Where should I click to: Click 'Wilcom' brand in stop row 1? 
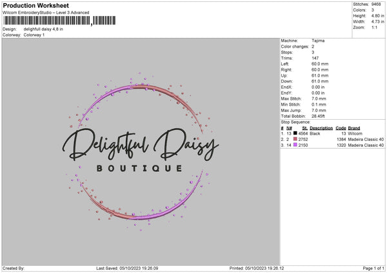pos(355,133)
